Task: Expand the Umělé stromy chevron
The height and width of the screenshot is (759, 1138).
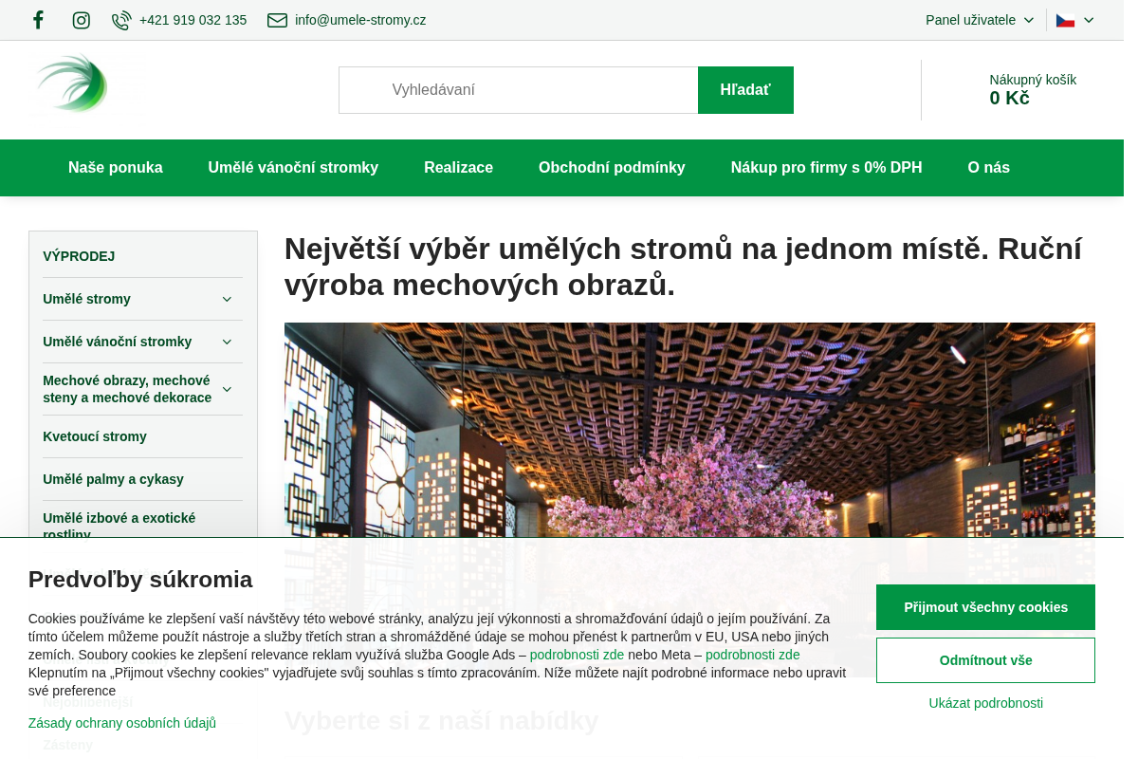Action: [x=227, y=299]
